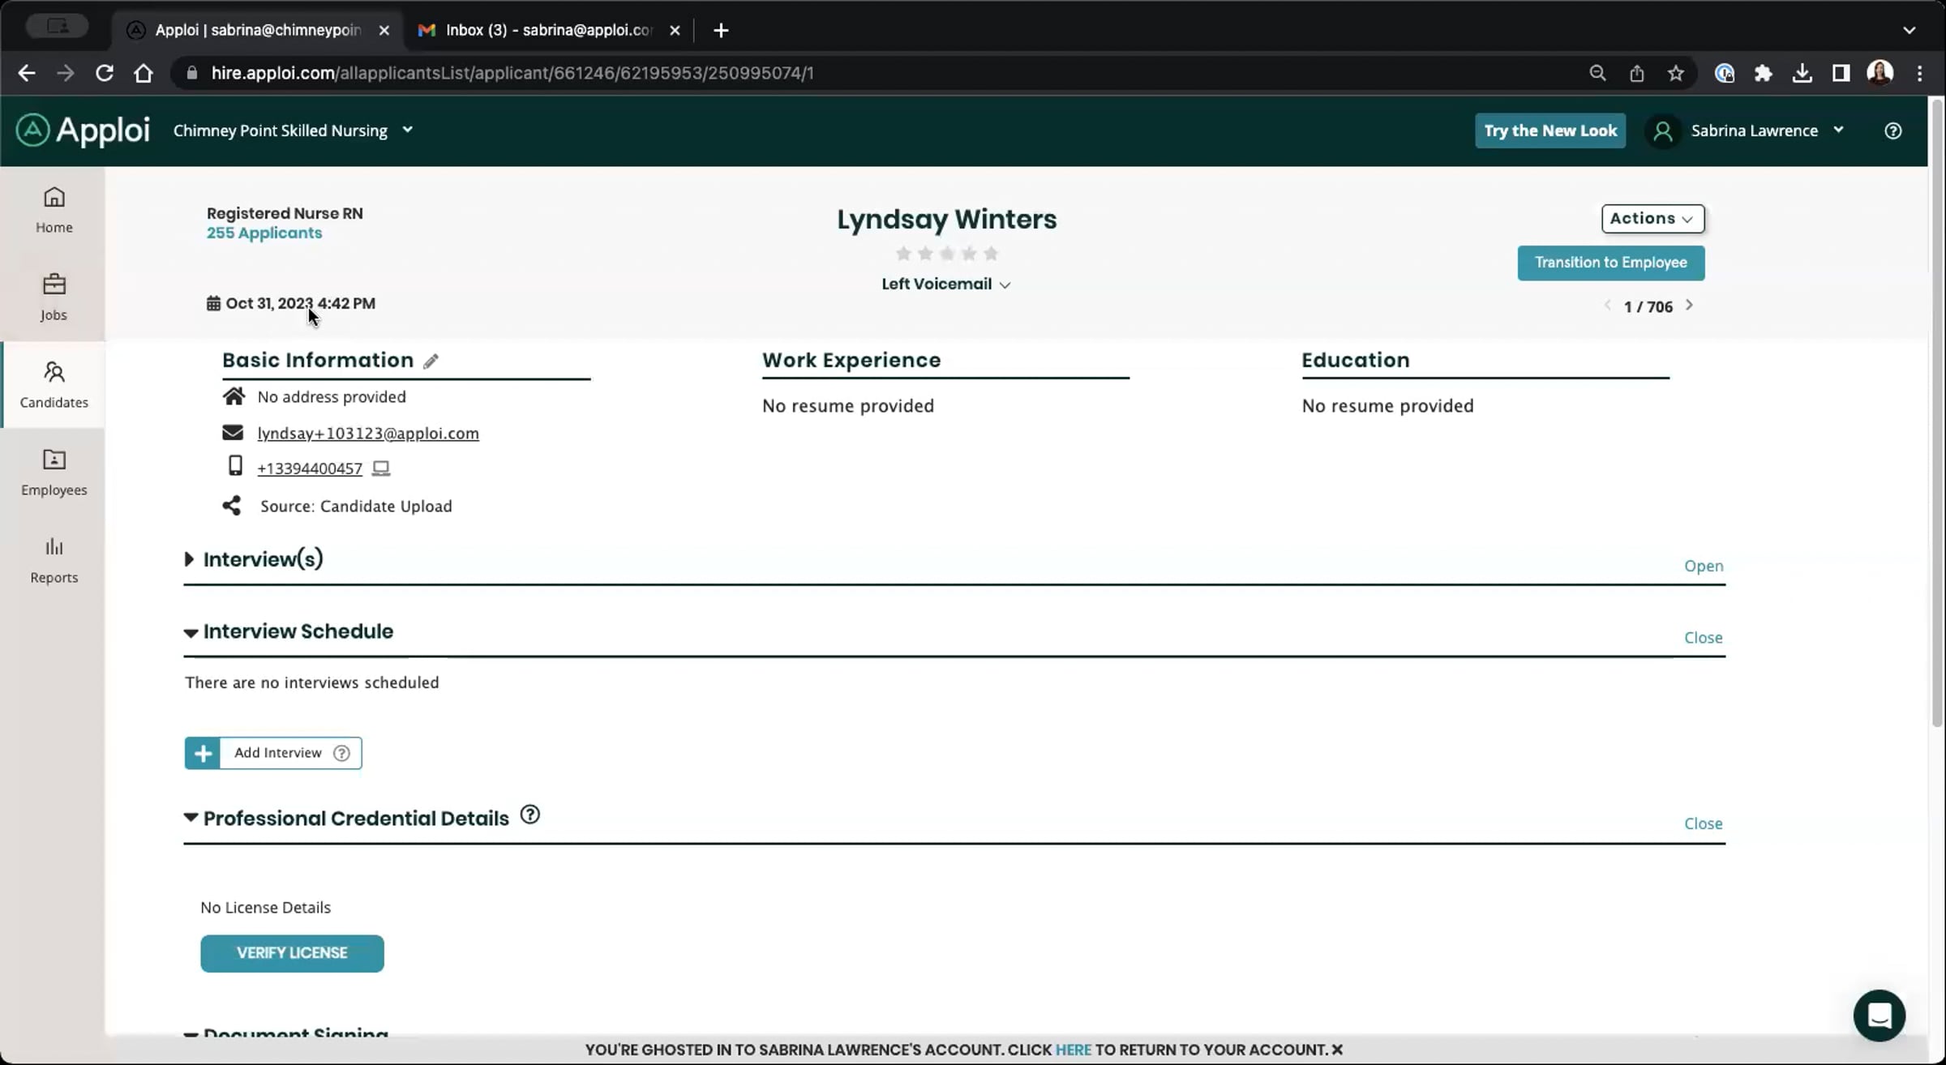Screen dimensions: 1946x1065
Task: Click the Transition to Employee button
Action: coord(1610,263)
